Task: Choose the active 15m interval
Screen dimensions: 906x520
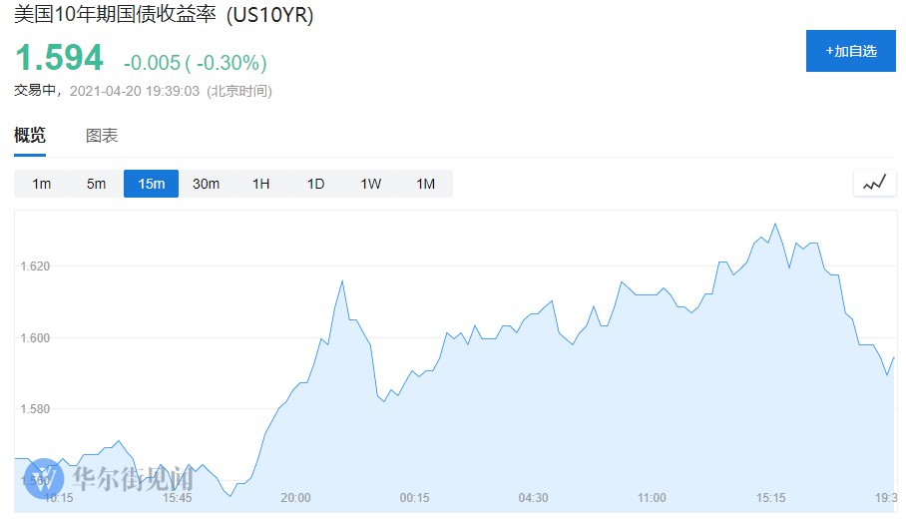Action: pos(151,184)
